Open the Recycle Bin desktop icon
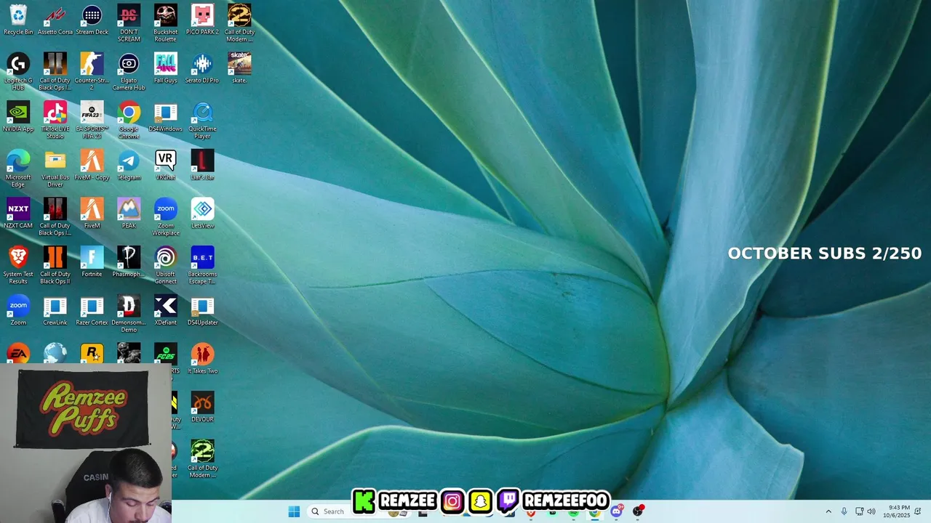931x523 pixels. click(18, 20)
